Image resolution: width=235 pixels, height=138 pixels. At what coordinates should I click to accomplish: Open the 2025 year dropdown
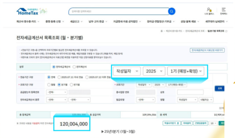(x=159, y=85)
